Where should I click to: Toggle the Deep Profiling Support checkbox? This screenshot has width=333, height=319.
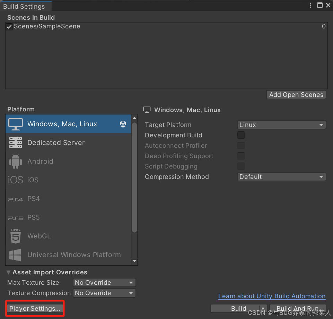point(241,156)
